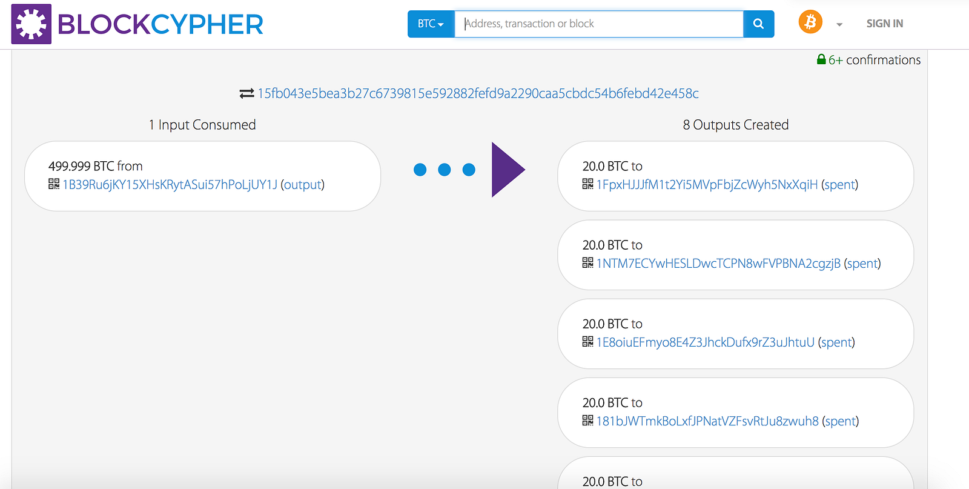Show QR code for input address 1B39Ru6jKY15…
The image size is (969, 489).
54,184
